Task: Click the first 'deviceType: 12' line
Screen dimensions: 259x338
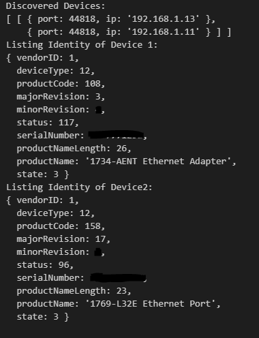Action: pos(56,71)
